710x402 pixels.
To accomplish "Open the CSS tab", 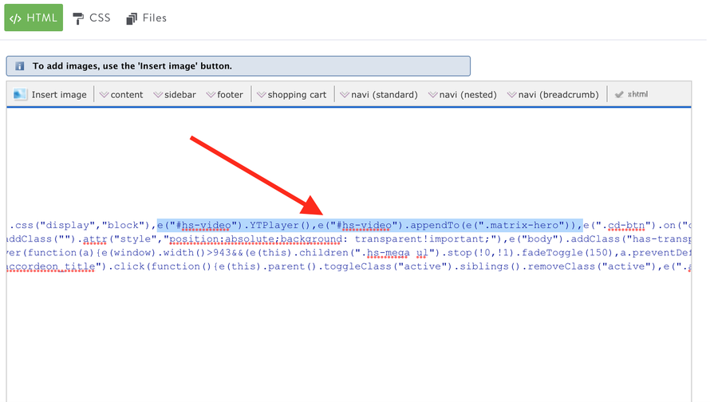I will pyautogui.click(x=92, y=18).
